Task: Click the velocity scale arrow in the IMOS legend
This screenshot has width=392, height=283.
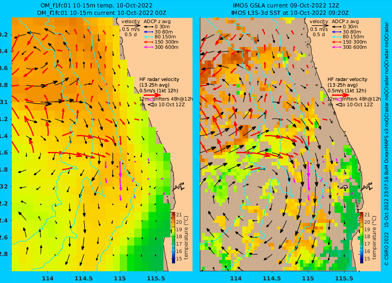Action: (x=320, y=25)
